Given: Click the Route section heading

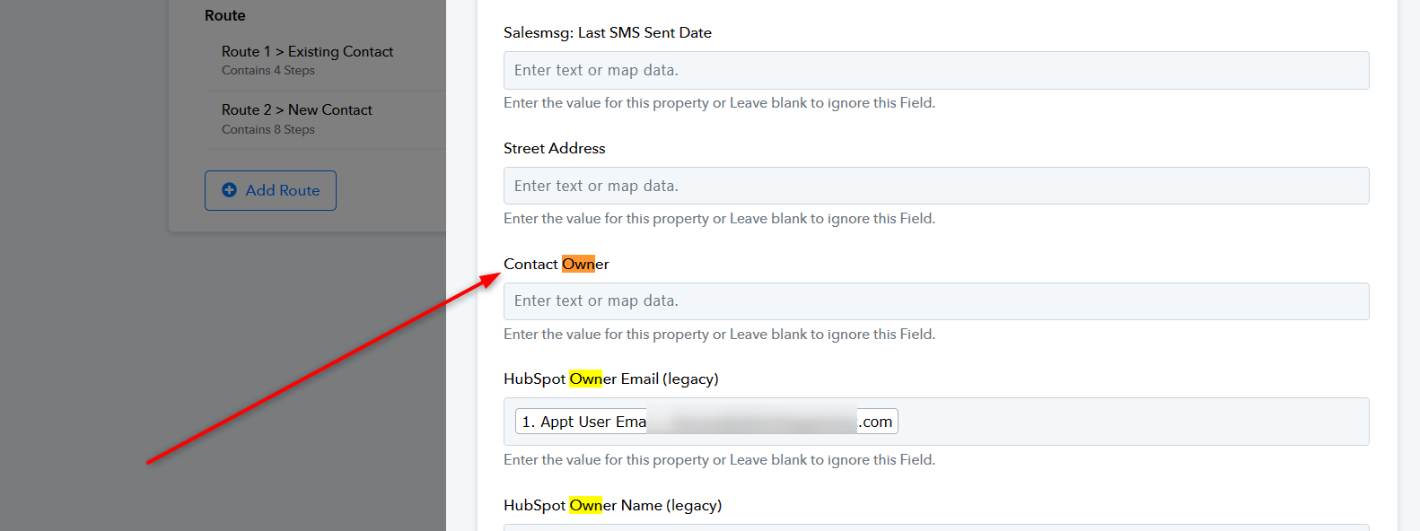Looking at the screenshot, I should pyautogui.click(x=225, y=15).
